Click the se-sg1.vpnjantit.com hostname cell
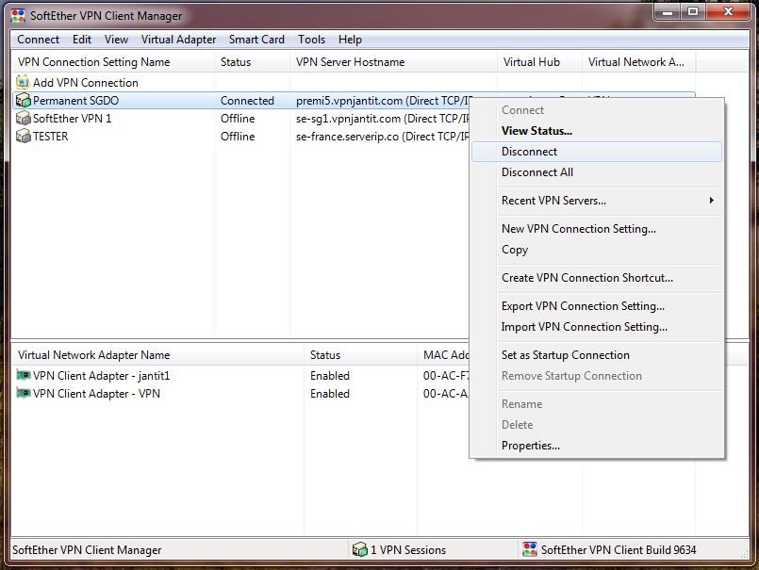Viewport: 759px width, 570px height. [383, 119]
